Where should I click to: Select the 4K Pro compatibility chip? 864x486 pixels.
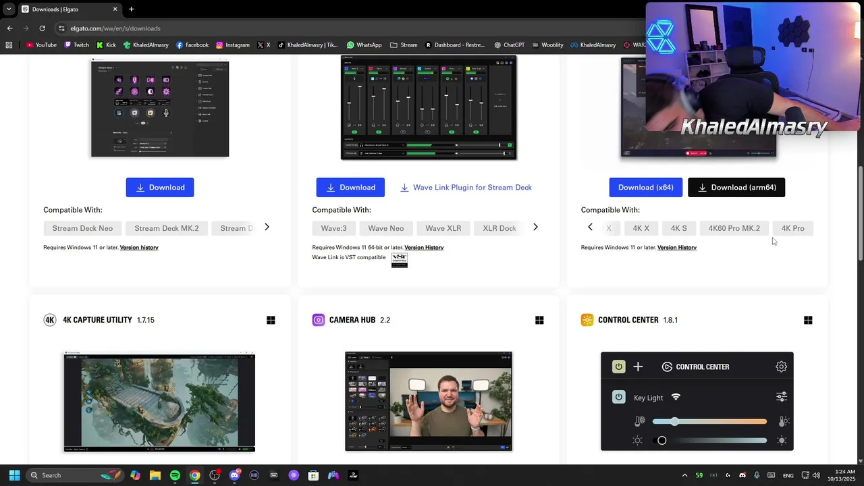pyautogui.click(x=793, y=228)
